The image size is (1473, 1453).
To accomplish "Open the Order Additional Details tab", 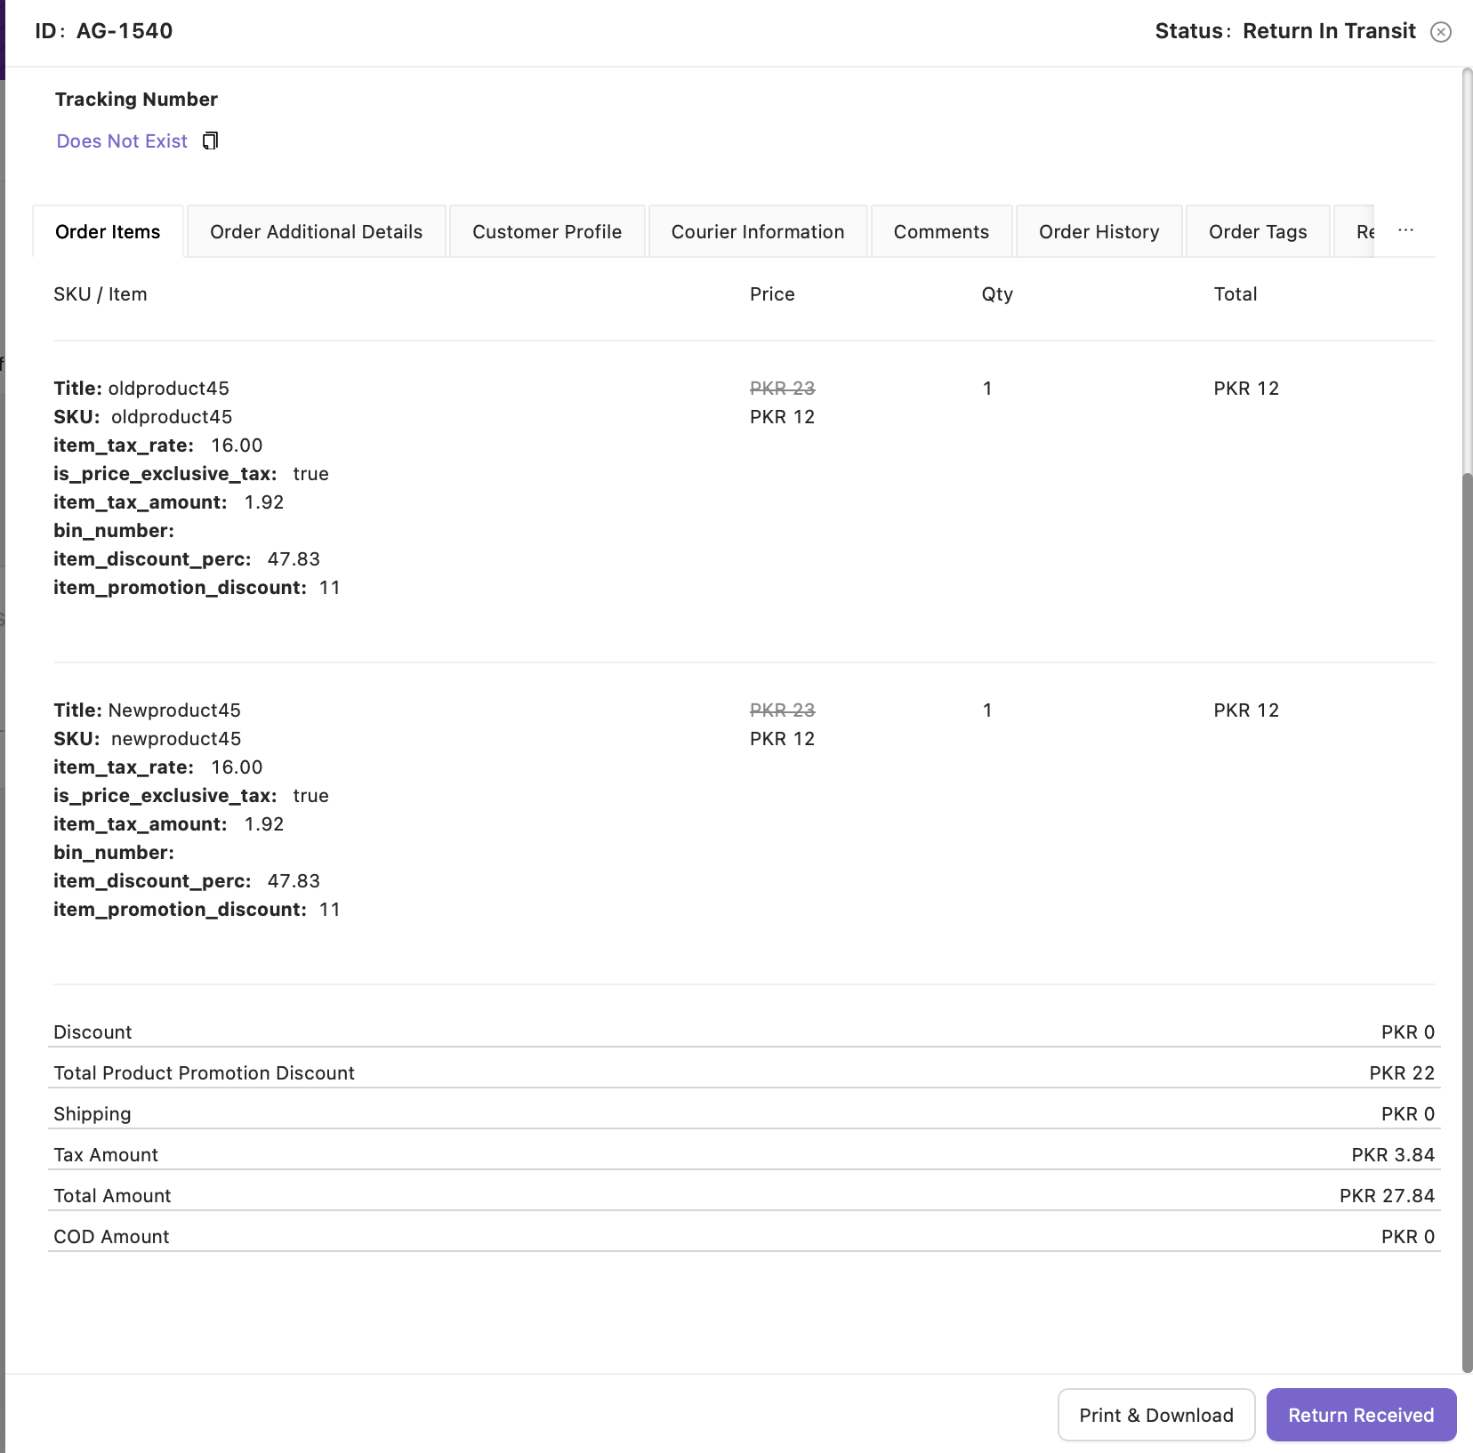I will [317, 232].
